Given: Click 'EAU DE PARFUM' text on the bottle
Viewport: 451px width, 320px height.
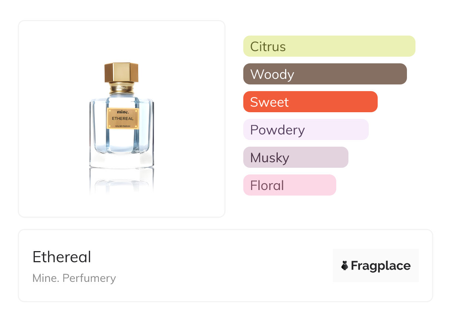Looking at the screenshot, I should point(123,127).
